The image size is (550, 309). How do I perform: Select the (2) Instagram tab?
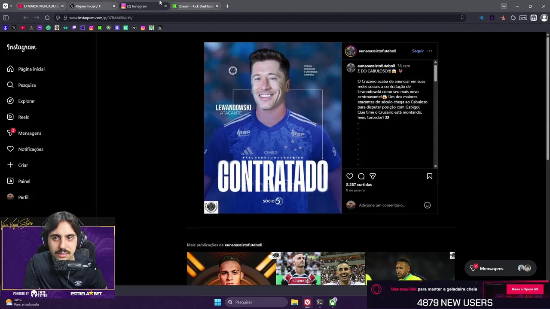pyautogui.click(x=144, y=6)
